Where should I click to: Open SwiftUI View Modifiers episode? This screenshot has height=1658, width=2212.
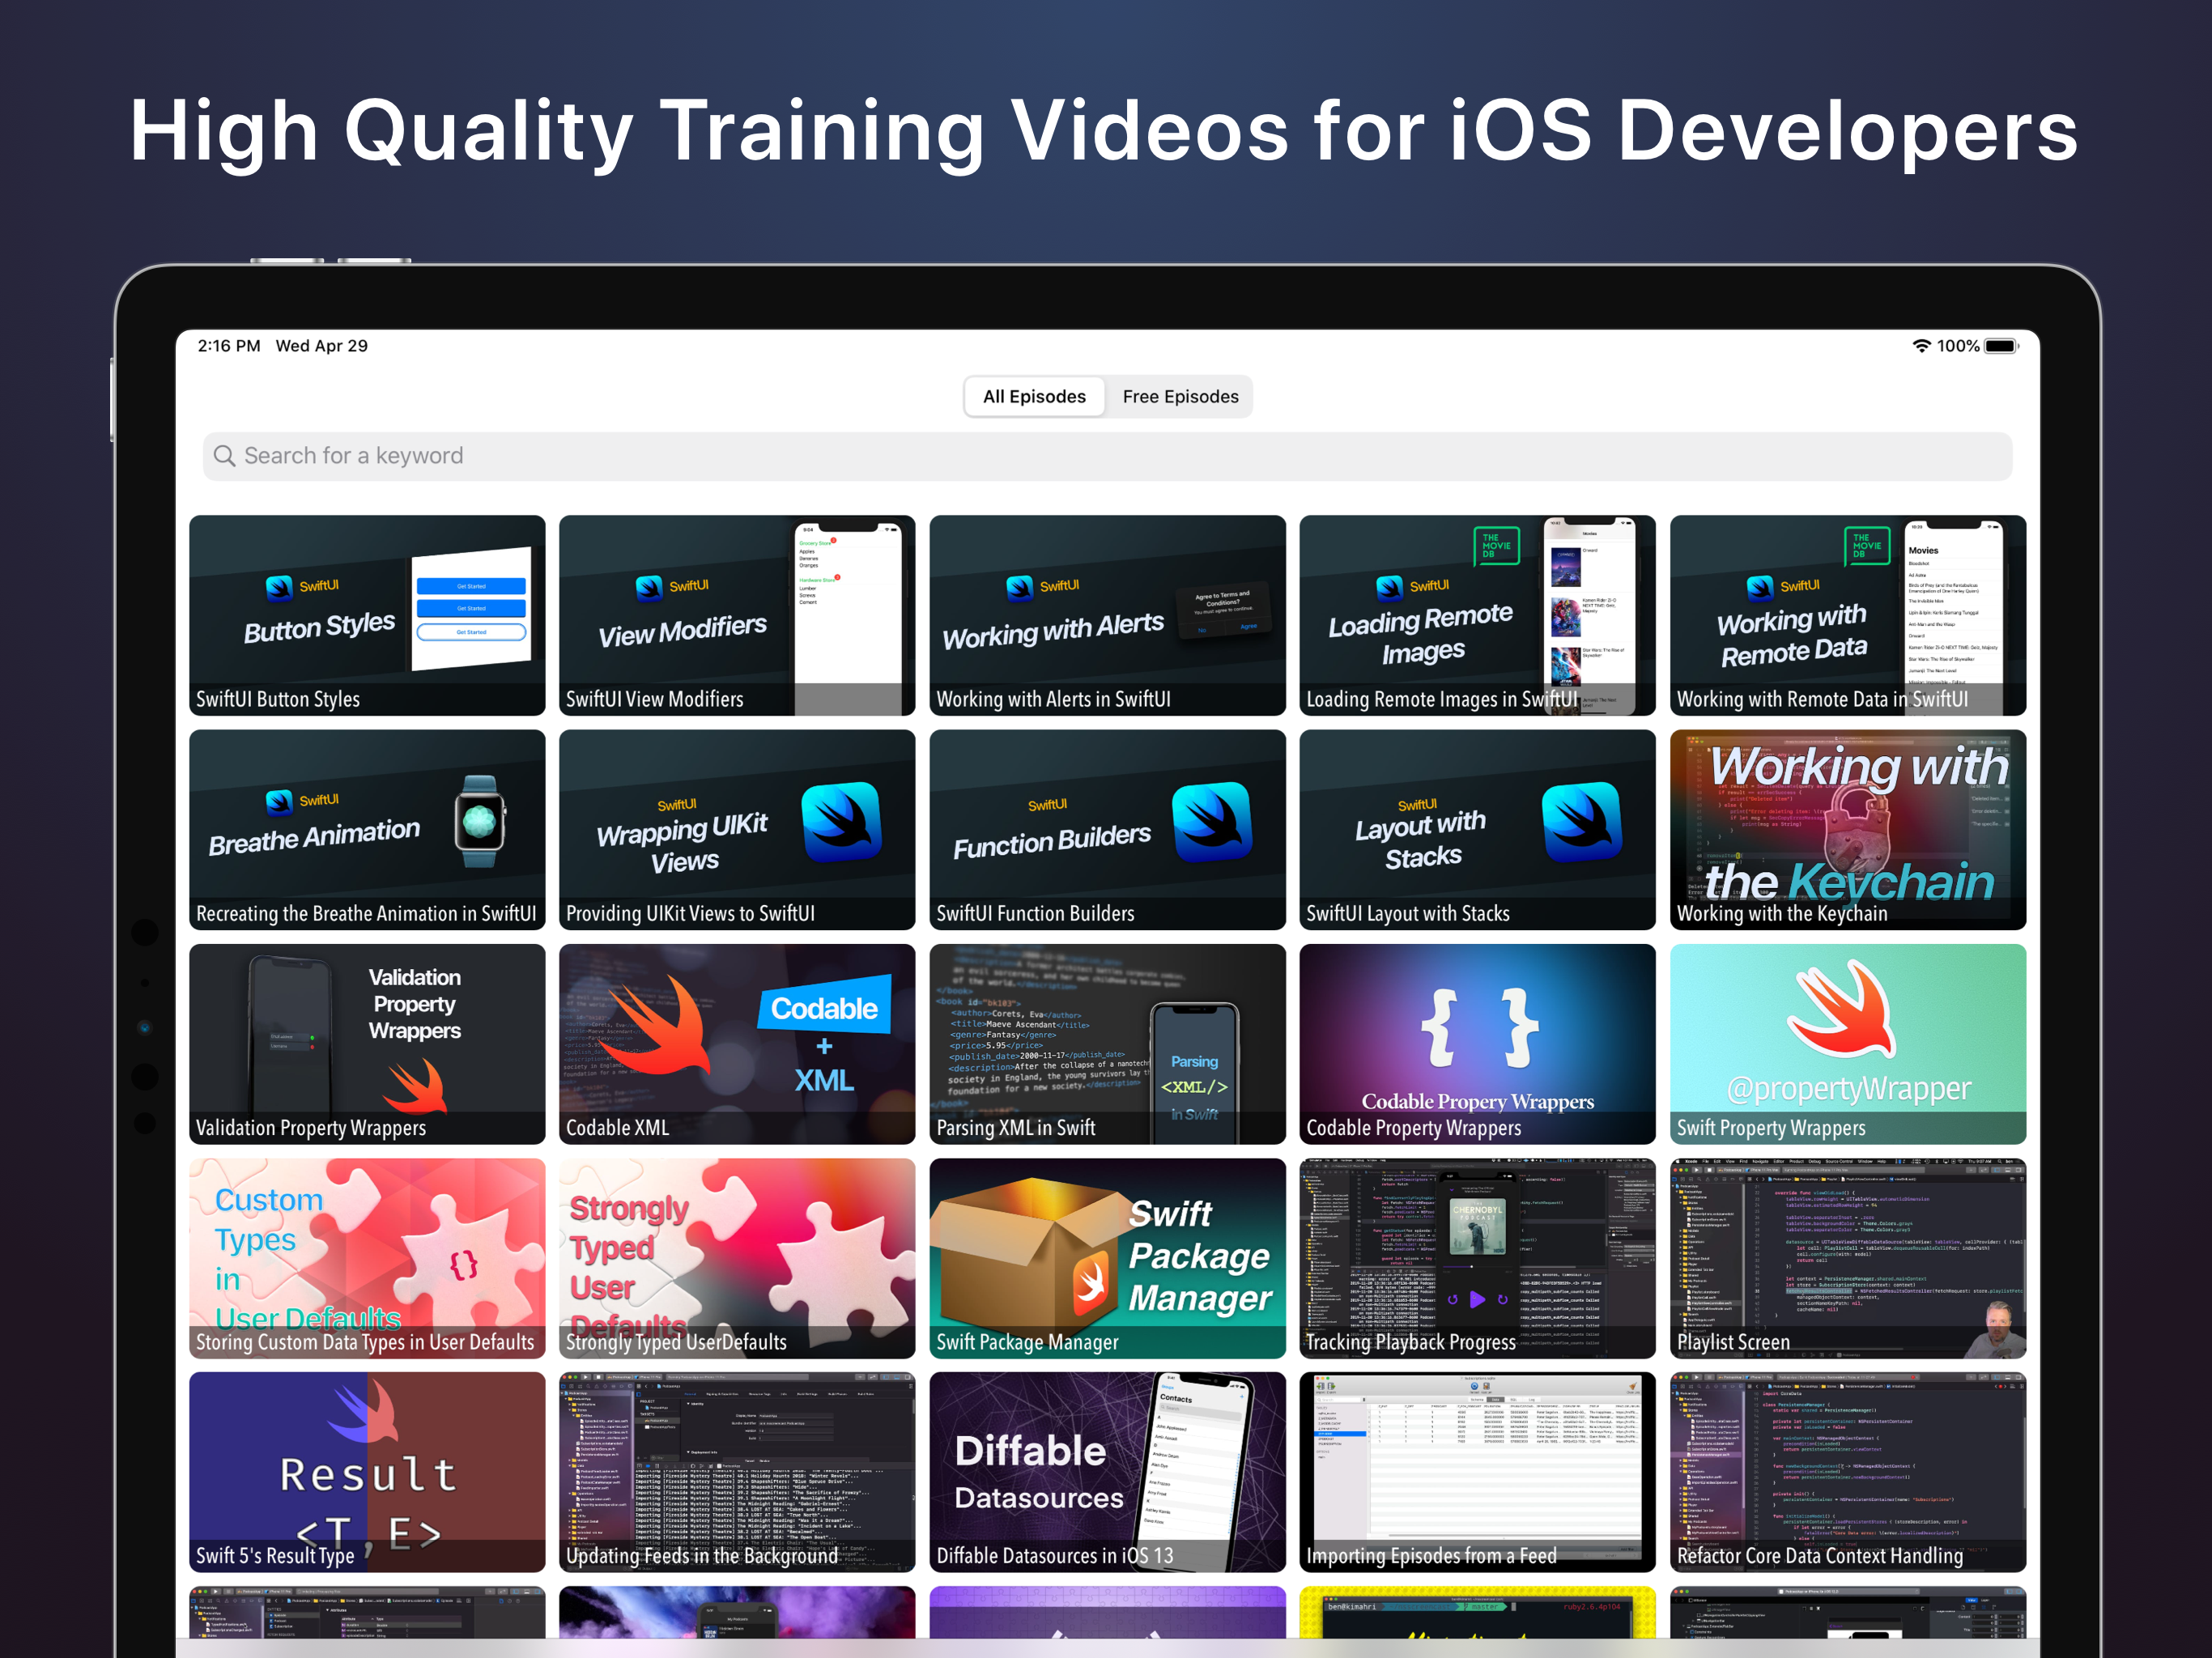(x=737, y=615)
